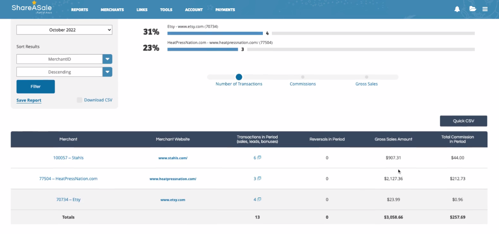499x234 pixels.
Task: Visit www.heatpressnation.com/ in the table
Action: 173,179
